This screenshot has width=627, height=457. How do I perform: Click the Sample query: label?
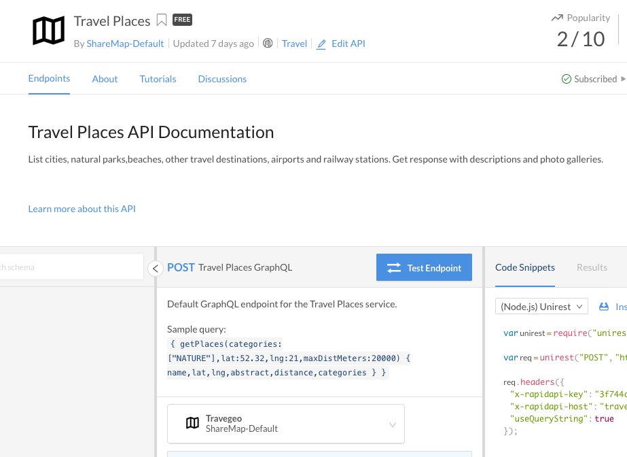(x=196, y=329)
